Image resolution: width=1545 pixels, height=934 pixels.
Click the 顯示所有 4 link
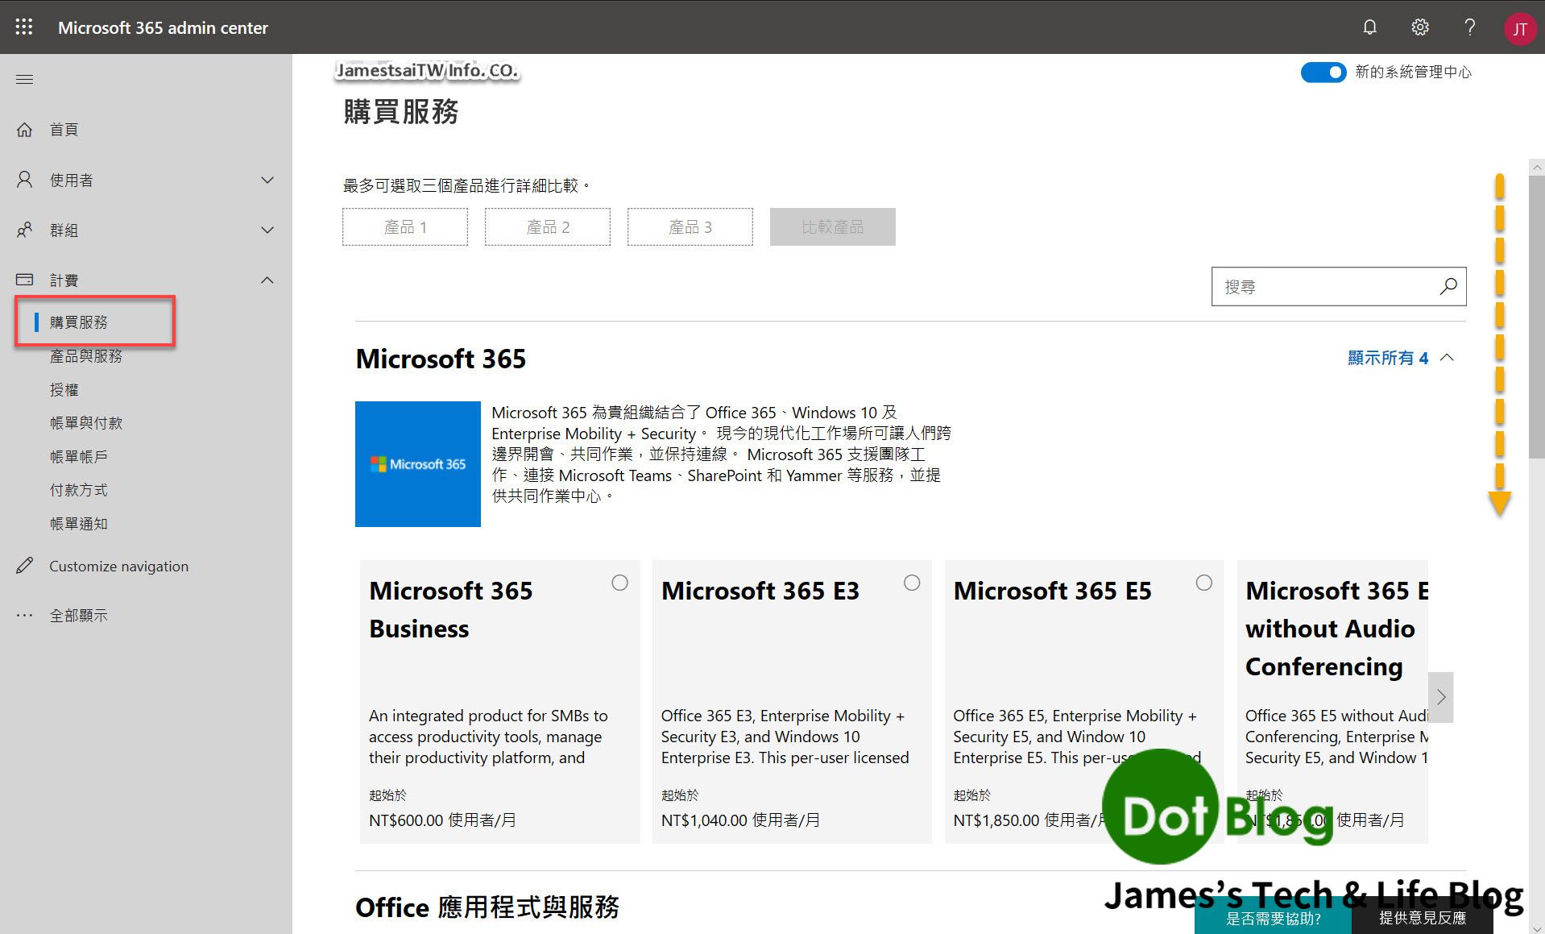[x=1388, y=358]
